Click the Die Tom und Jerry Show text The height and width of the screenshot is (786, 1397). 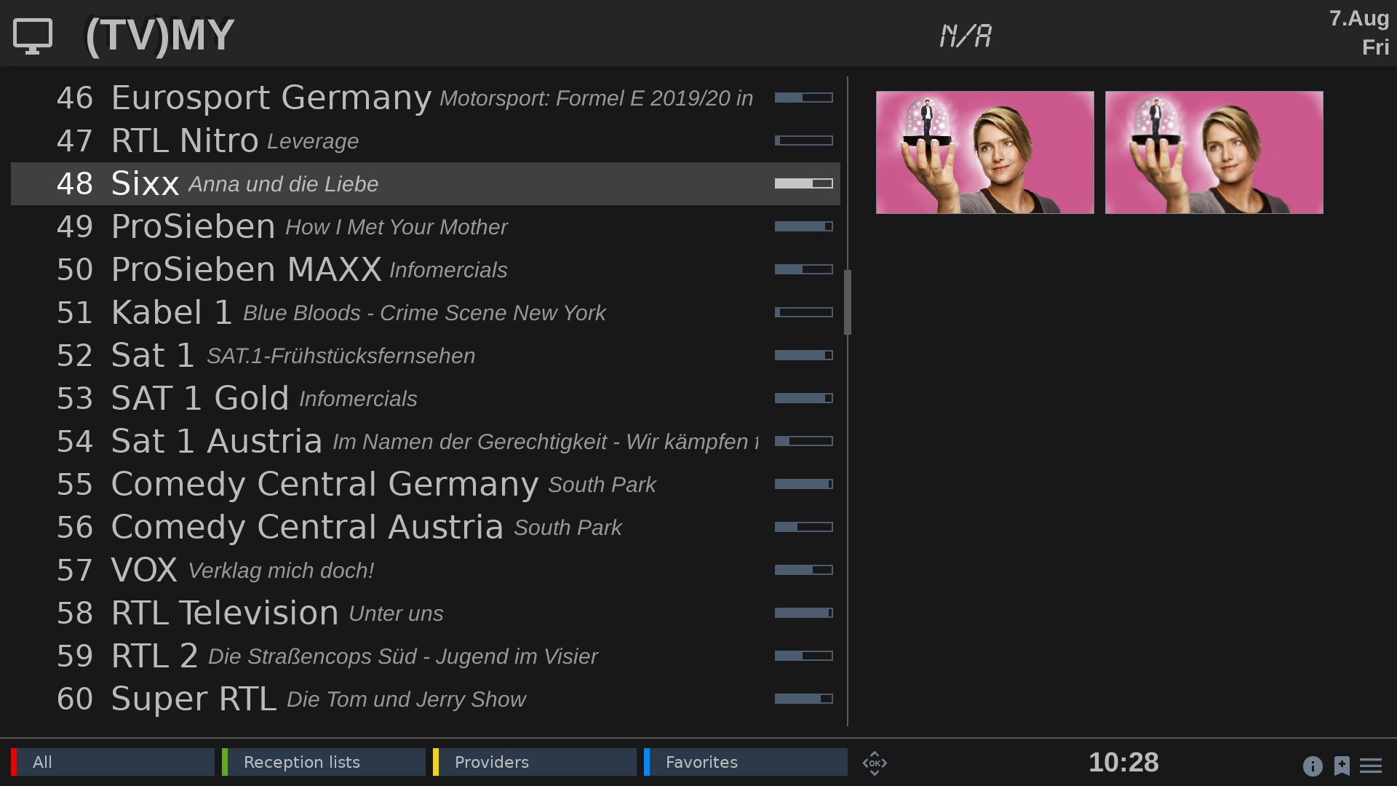click(407, 699)
